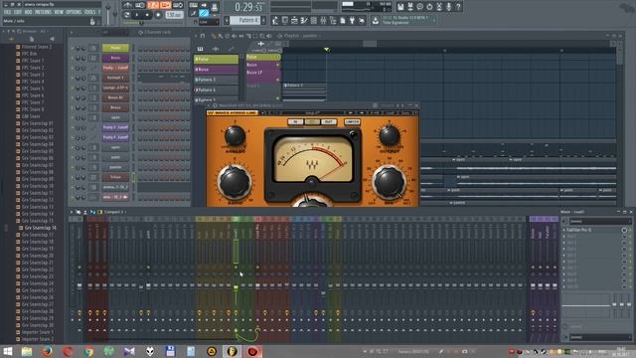Click the download arrow icon beside the hint panel
636x358 pixels.
(x=376, y=20)
